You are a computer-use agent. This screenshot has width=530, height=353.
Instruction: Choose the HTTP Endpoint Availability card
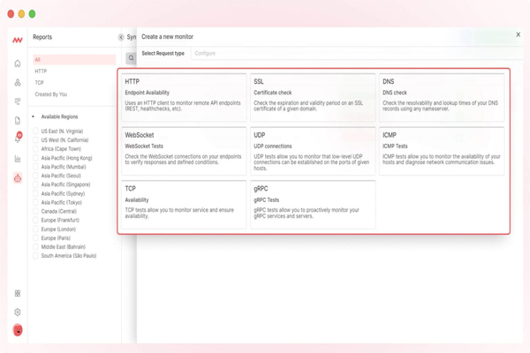[x=184, y=97]
